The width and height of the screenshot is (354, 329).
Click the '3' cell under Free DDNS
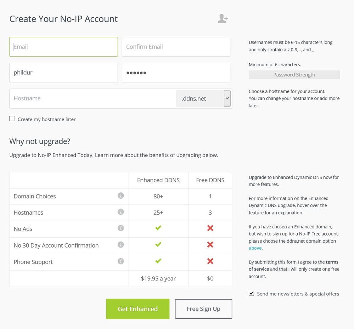coord(210,212)
